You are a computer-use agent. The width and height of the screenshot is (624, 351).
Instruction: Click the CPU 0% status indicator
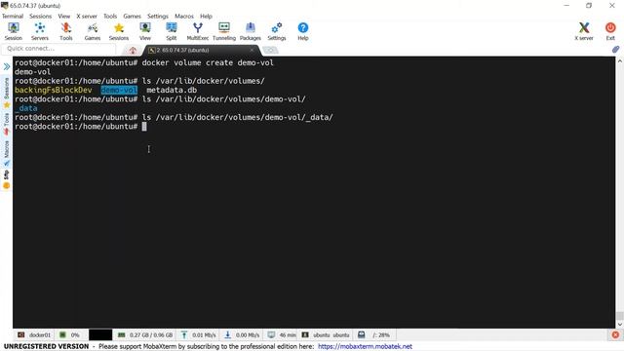coord(70,335)
